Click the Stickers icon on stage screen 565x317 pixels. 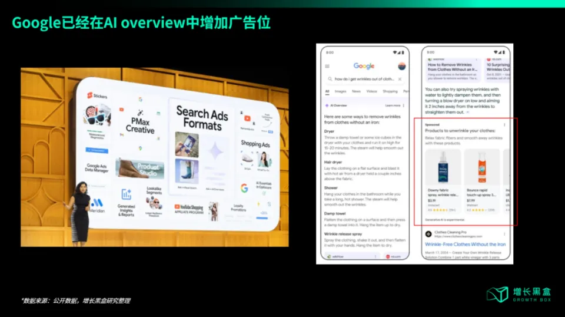[x=90, y=95]
